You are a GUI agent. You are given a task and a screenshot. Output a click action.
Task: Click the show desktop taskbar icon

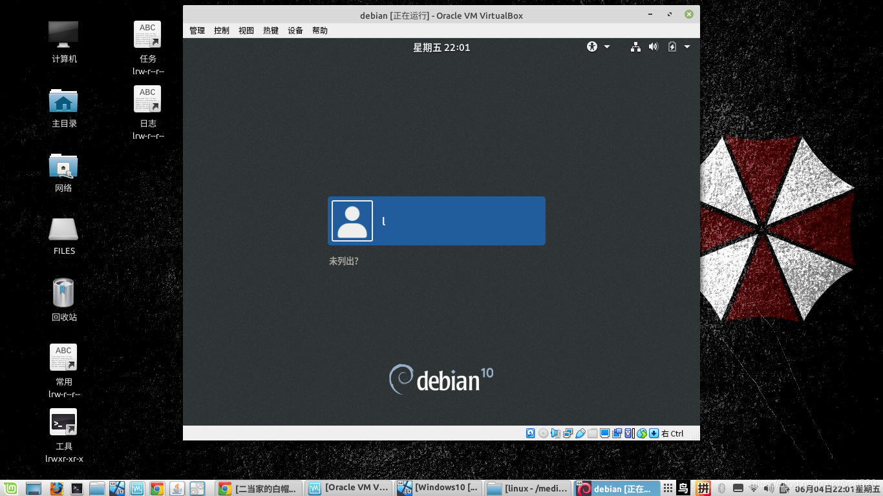(x=34, y=489)
